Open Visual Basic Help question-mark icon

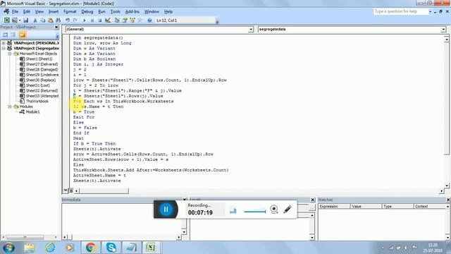tap(149, 20)
